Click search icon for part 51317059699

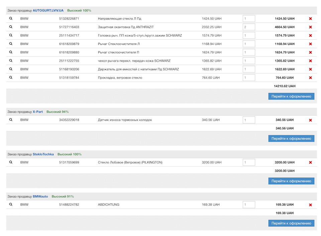tap(11, 162)
